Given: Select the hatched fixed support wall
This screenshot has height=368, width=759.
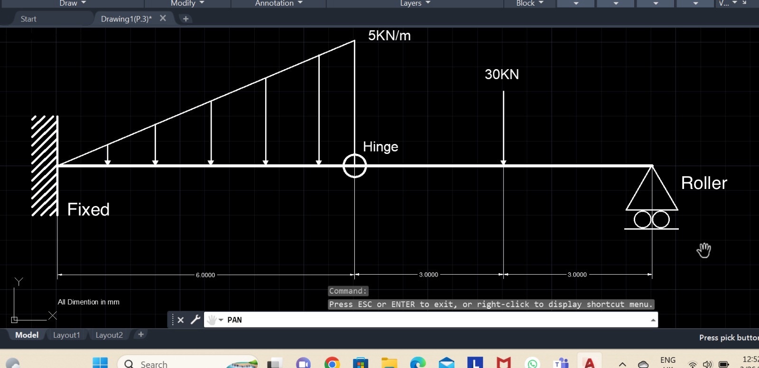Looking at the screenshot, I should click(45, 166).
